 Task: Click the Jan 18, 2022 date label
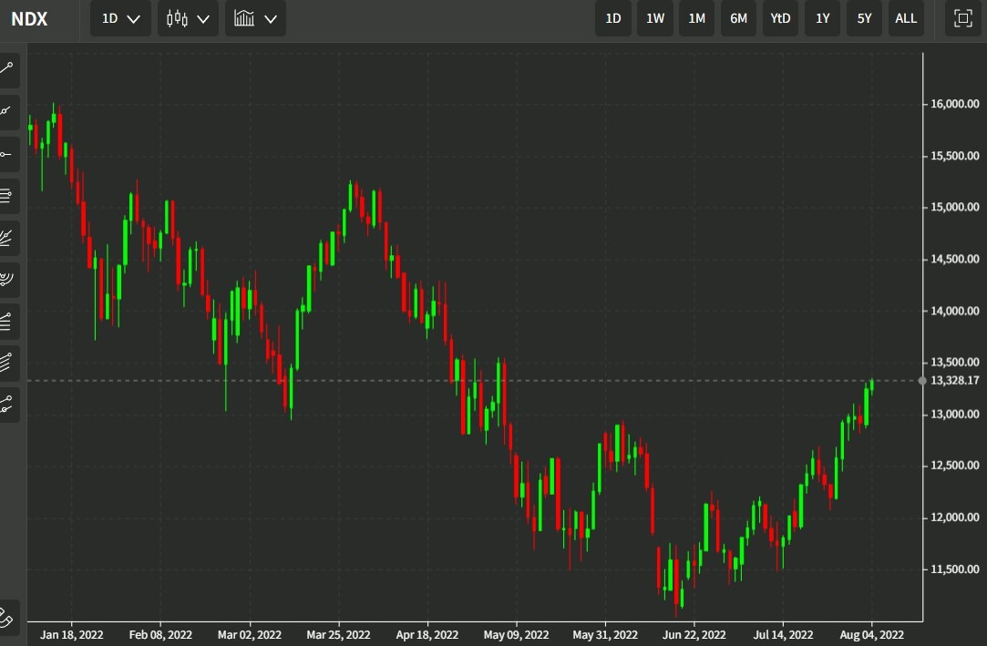click(x=72, y=635)
